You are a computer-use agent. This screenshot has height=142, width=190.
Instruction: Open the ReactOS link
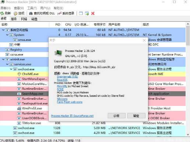[x=62, y=80]
